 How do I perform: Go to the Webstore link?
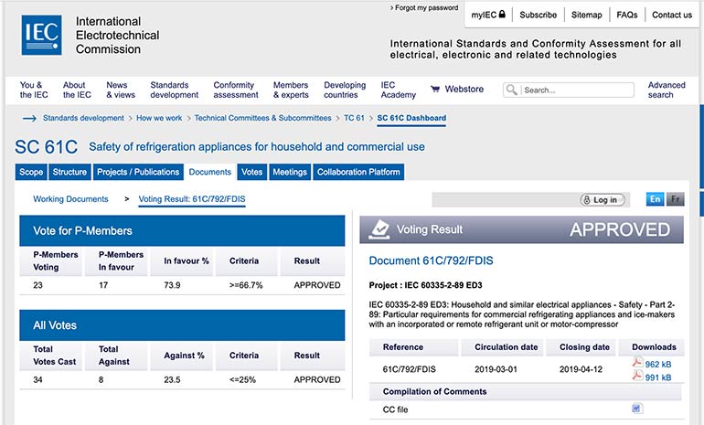(464, 89)
